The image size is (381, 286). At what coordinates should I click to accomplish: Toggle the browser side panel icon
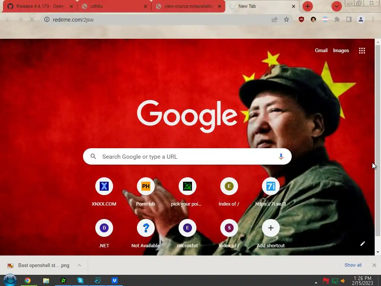click(x=349, y=19)
